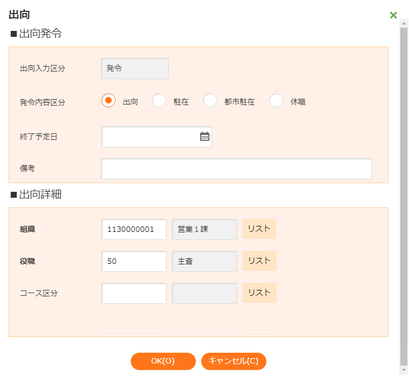This screenshot has height=376, width=409.
Task: Click the 備考 remarks text field
Action: 237,168
